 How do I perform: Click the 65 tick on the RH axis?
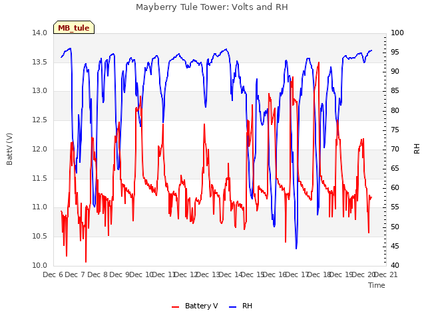tap(395, 168)
